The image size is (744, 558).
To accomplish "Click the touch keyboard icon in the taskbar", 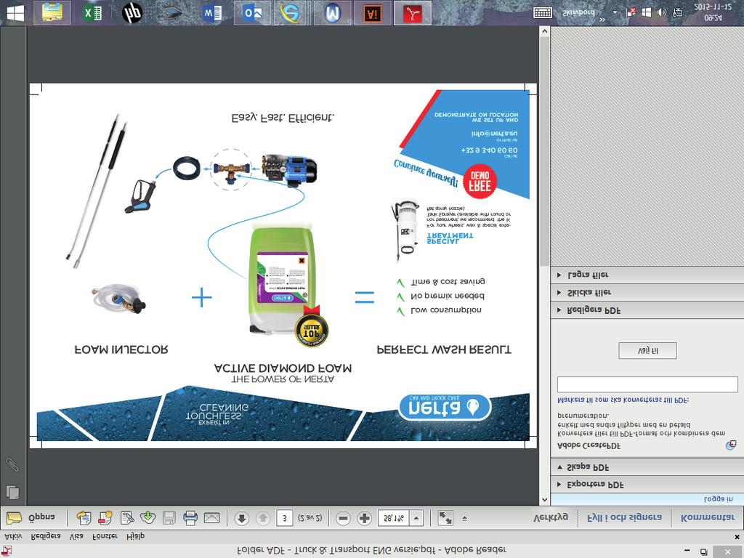I will click(x=542, y=12).
